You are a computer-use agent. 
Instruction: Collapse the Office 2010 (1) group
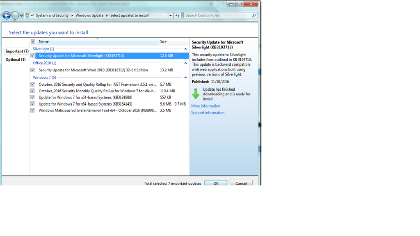pyautogui.click(x=185, y=63)
